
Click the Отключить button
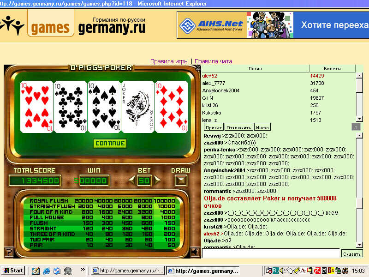point(239,127)
